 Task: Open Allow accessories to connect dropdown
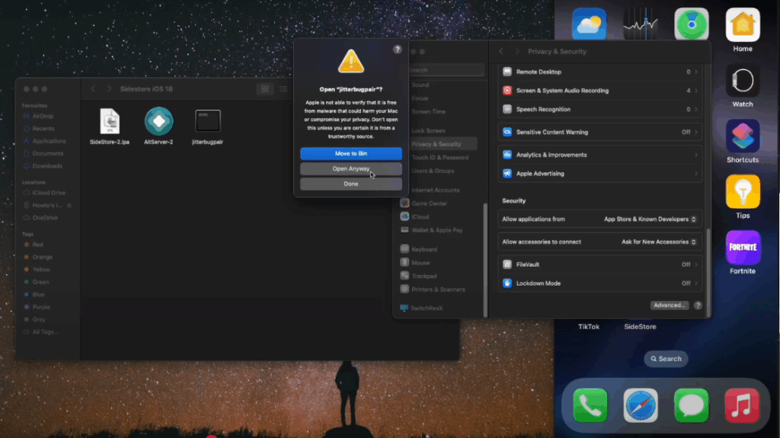tap(659, 242)
